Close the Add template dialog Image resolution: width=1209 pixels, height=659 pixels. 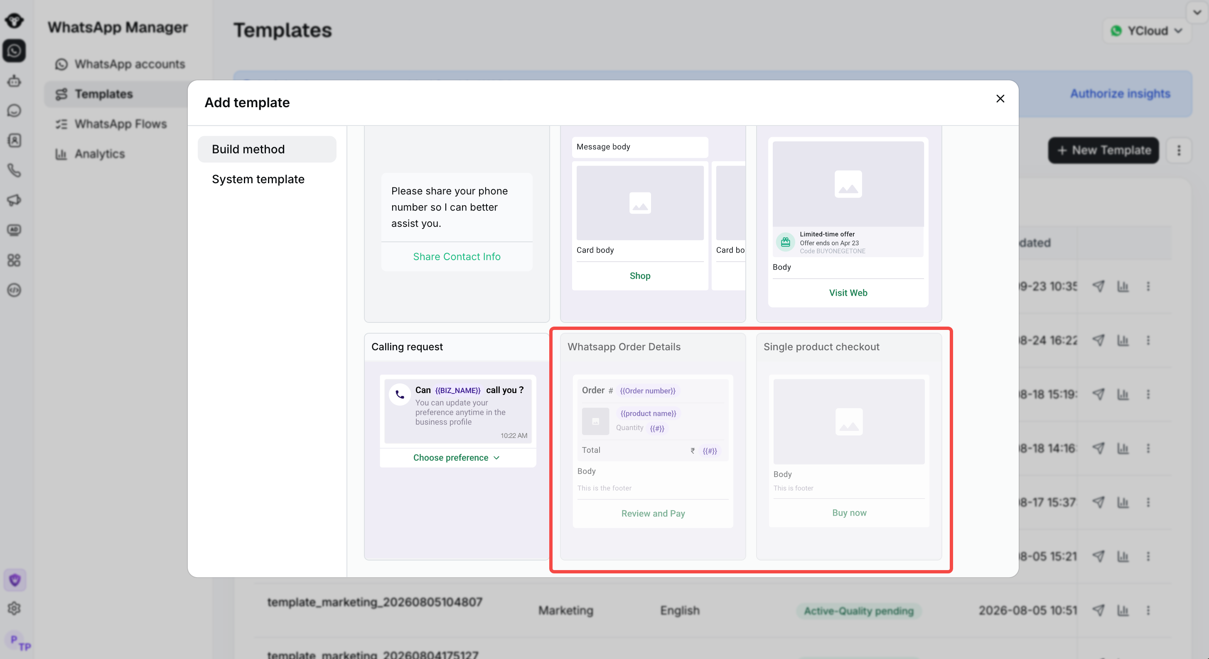pos(1000,98)
